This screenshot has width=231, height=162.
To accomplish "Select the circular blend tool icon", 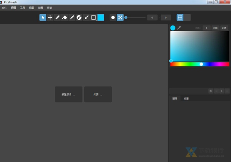I will click(x=79, y=18).
